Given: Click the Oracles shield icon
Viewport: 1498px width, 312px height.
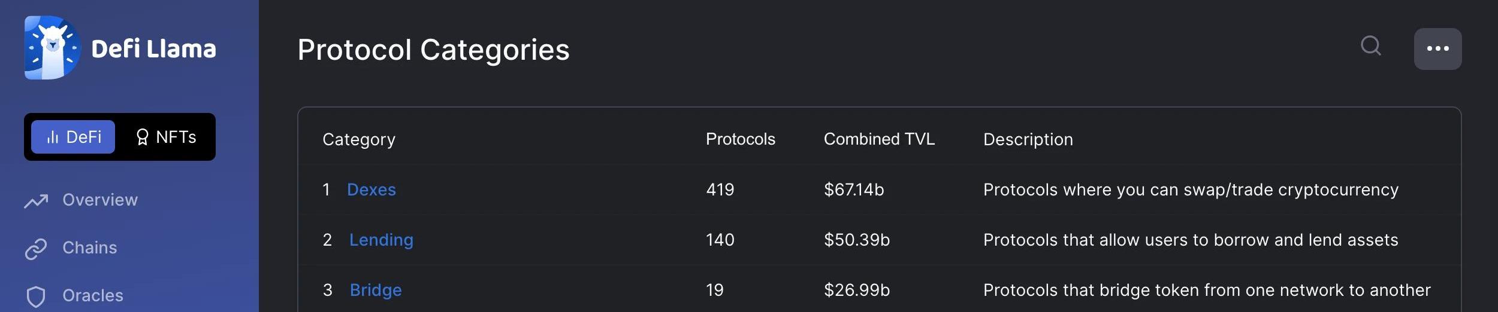Looking at the screenshot, I should coord(36,296).
